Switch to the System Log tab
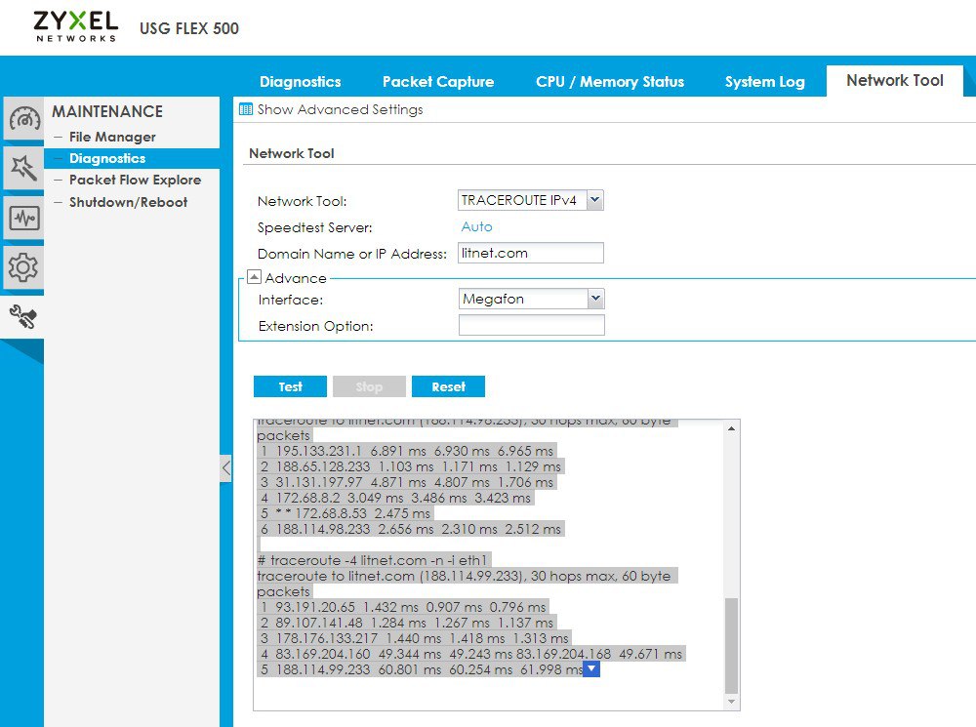The width and height of the screenshot is (976, 727). [765, 82]
